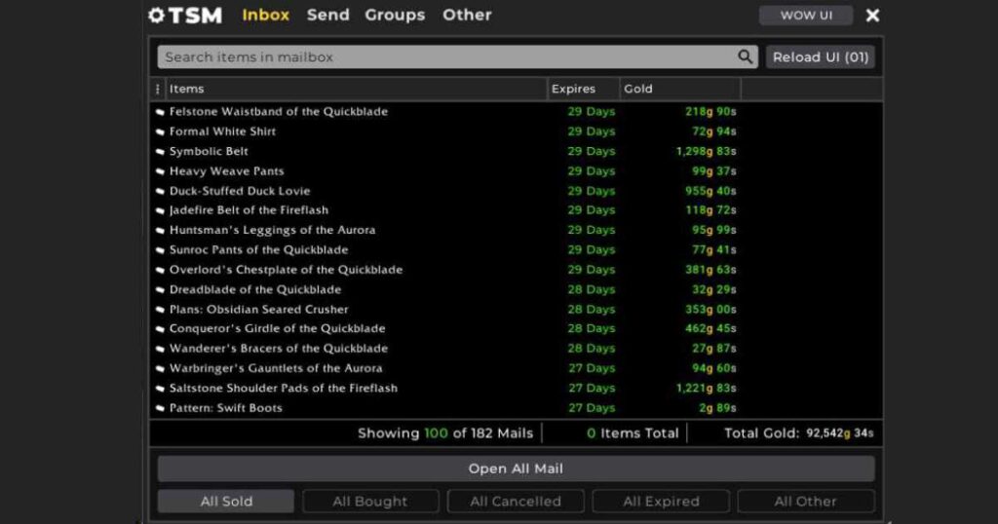Open the Groups tab

coord(395,16)
